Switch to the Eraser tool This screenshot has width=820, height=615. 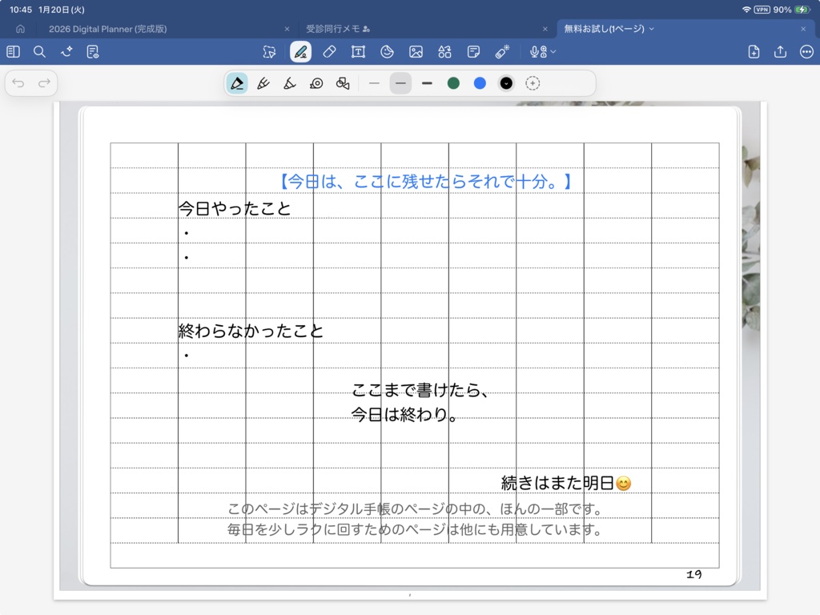pos(328,51)
